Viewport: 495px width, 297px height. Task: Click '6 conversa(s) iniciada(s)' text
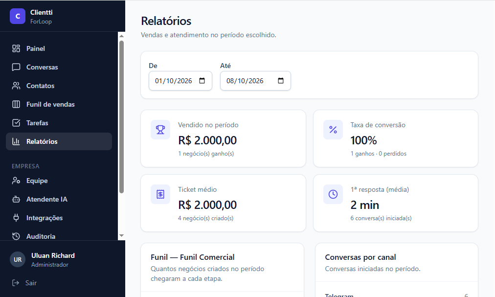point(381,218)
